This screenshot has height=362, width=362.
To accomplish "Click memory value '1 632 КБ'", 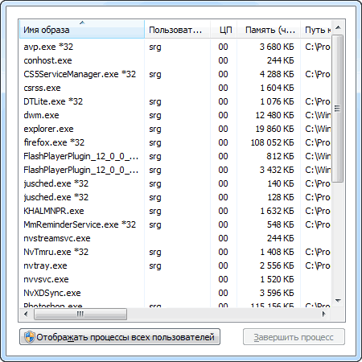I will click(277, 211).
